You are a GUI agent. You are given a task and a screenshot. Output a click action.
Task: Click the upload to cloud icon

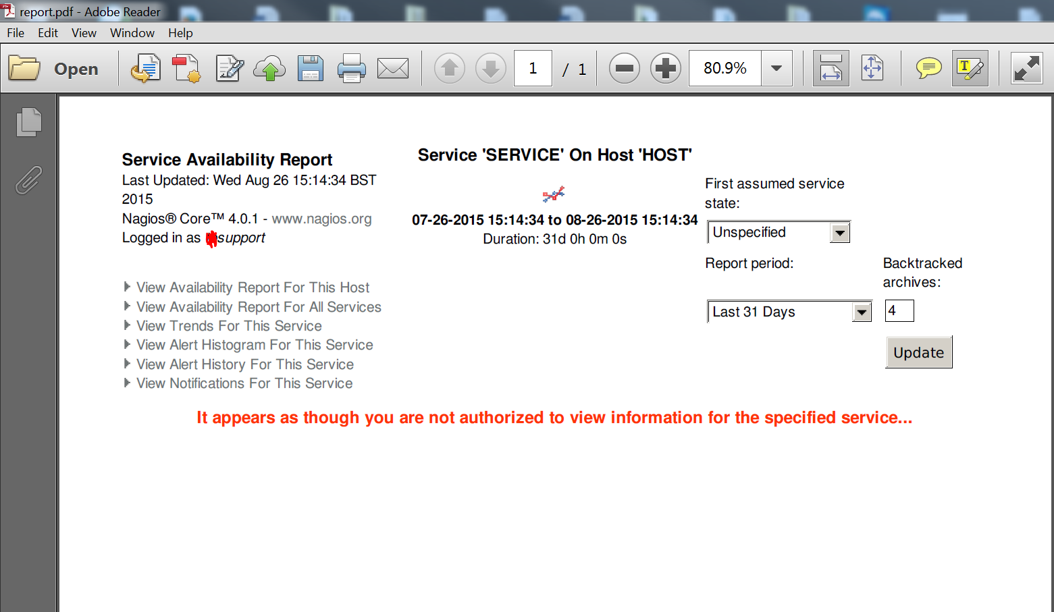point(269,69)
